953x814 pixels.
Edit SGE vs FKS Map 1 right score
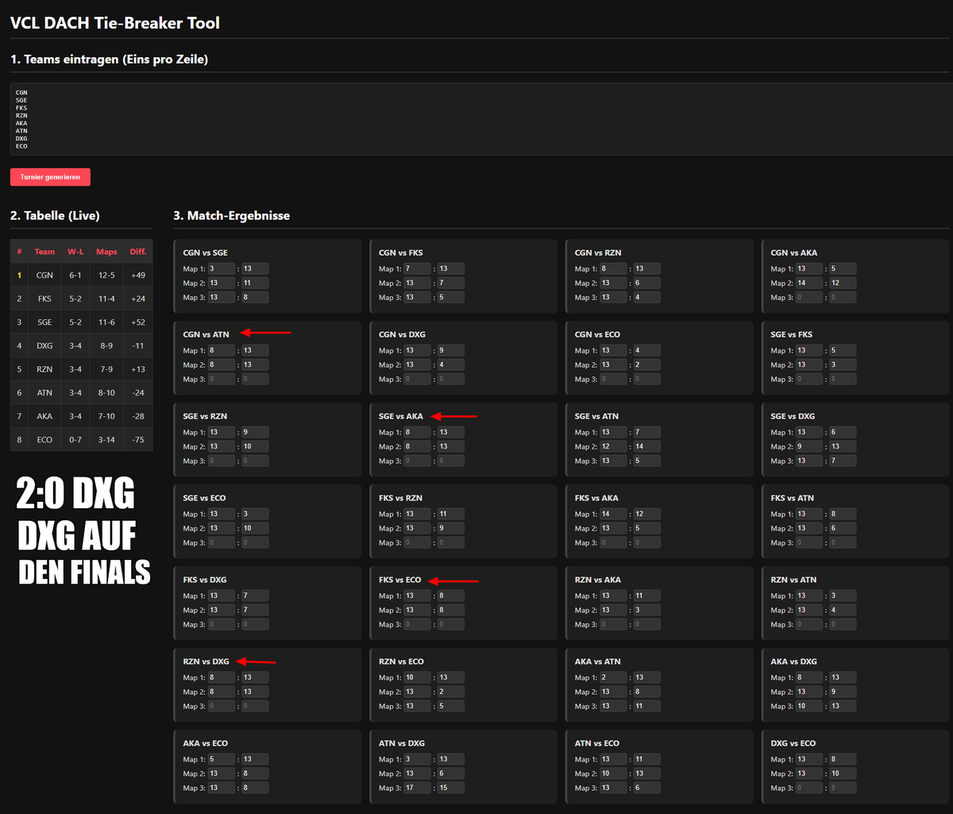tap(843, 350)
